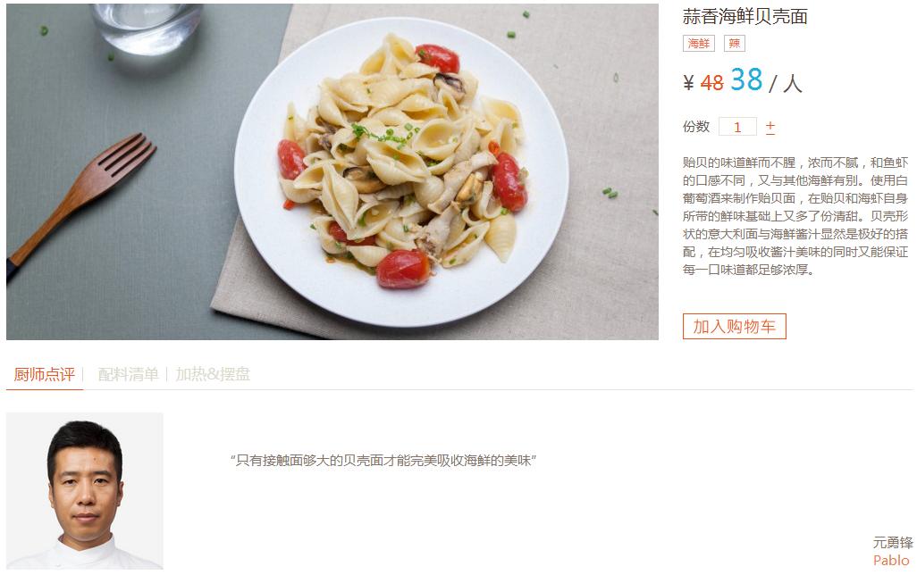Click the Pablo chef link
Screen dimensions: 917x575
pos(891,561)
